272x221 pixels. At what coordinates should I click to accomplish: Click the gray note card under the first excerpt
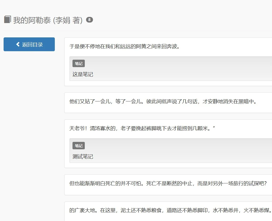(166, 69)
